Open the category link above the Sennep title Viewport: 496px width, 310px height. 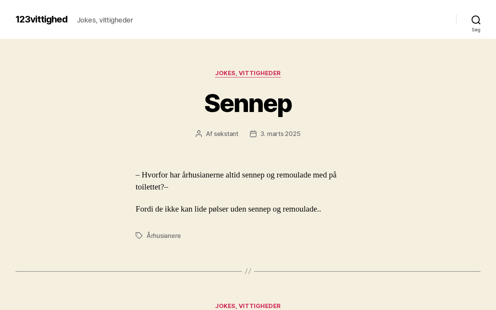[x=248, y=73]
